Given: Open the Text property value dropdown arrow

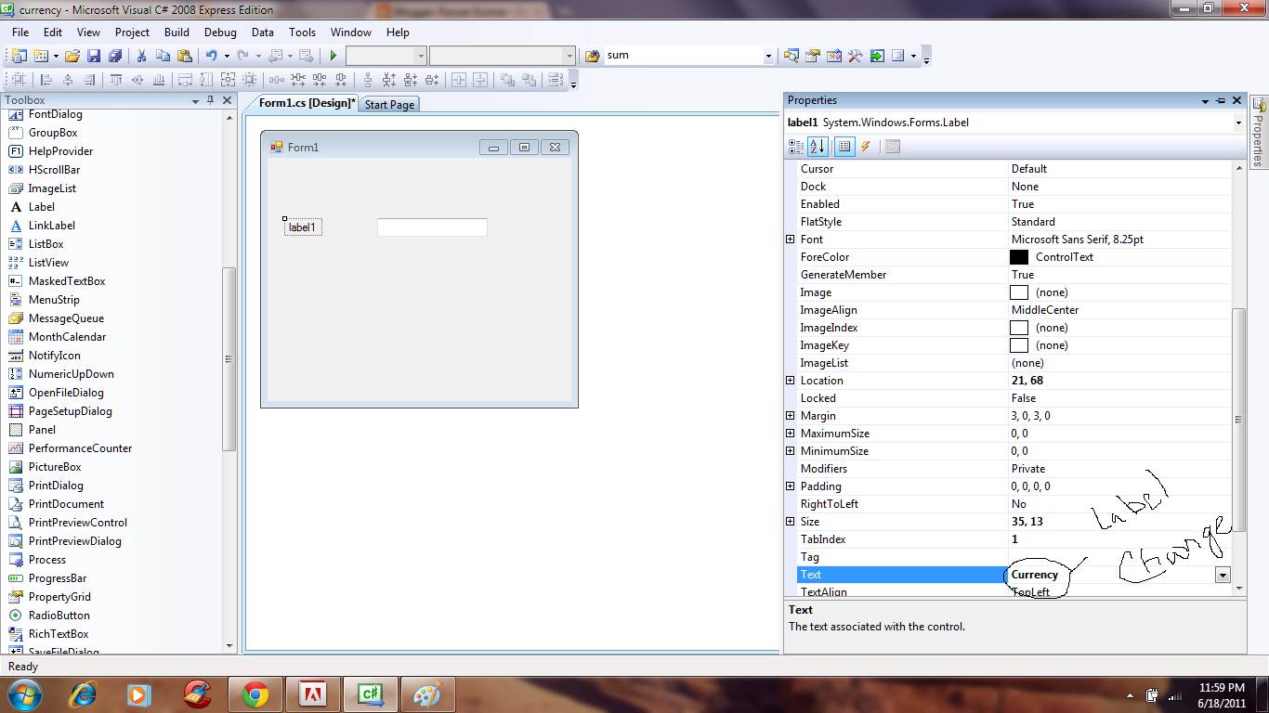Looking at the screenshot, I should click(1223, 575).
